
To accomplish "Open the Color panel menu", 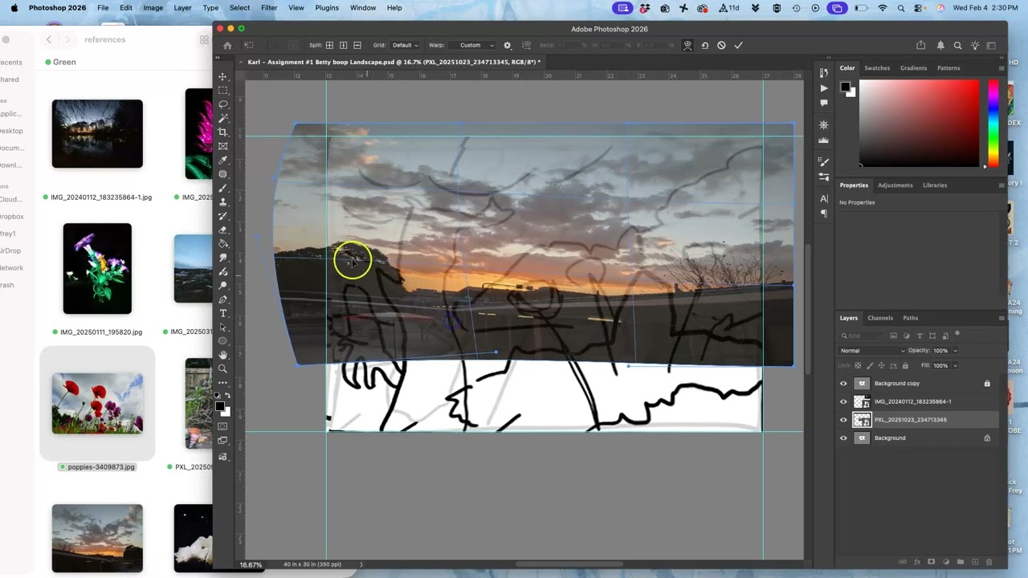I will tap(1001, 68).
